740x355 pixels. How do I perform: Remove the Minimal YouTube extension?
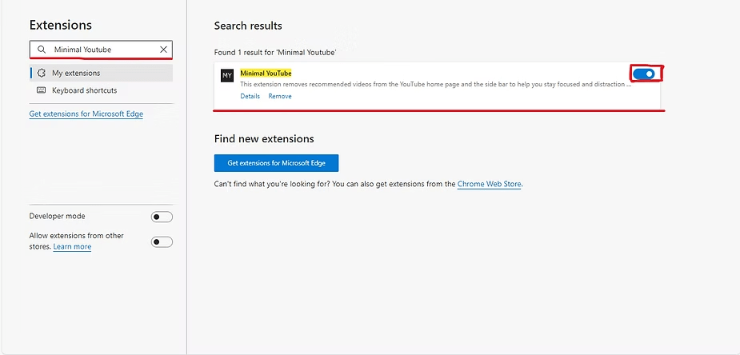tap(280, 96)
